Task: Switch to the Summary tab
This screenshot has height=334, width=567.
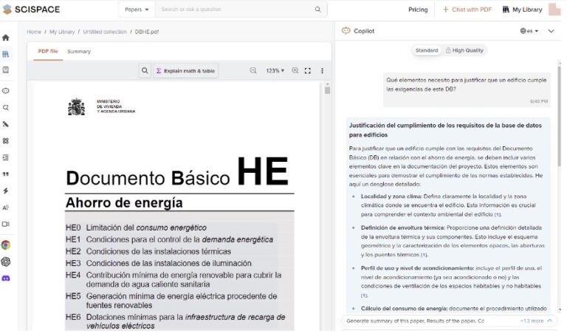Action: point(79,52)
